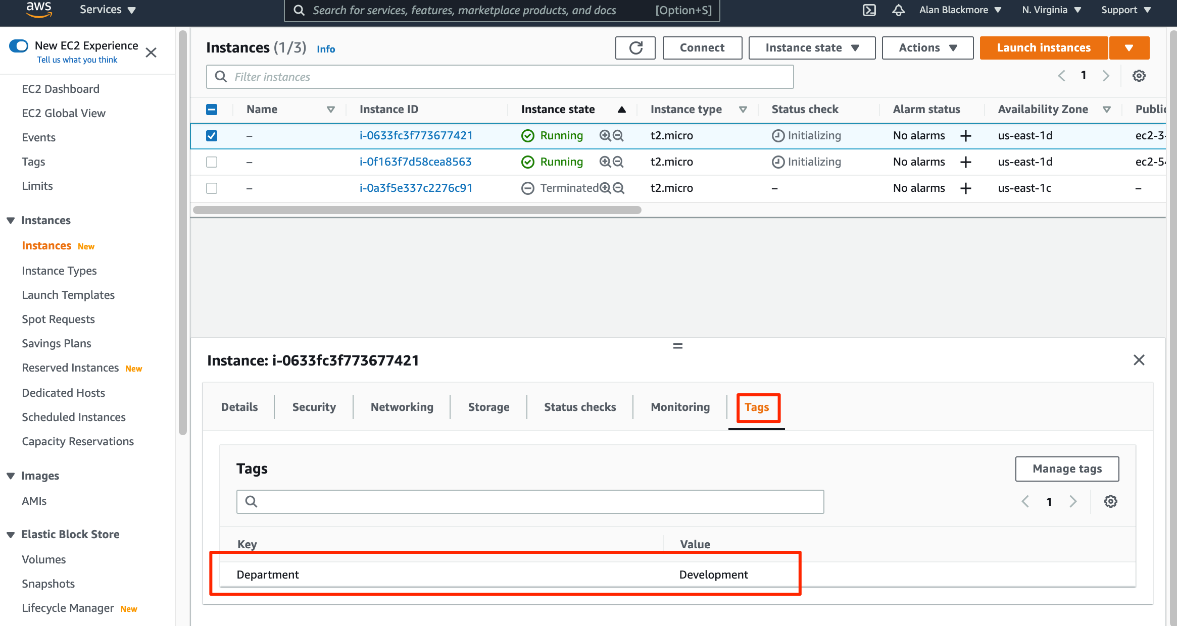Click the Connect button

click(x=702, y=48)
